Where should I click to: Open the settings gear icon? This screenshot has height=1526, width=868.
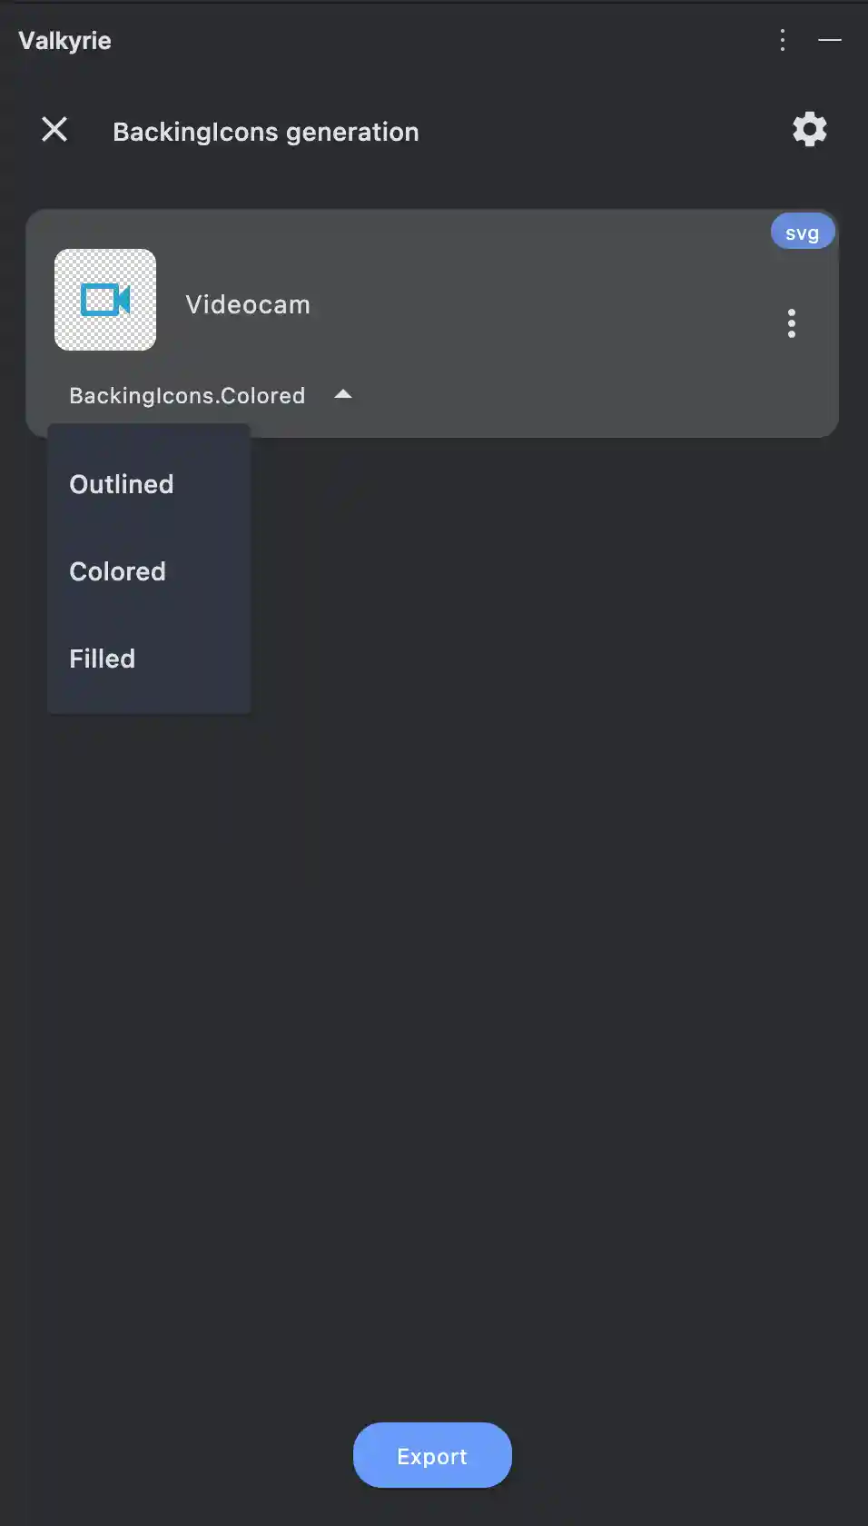(x=809, y=130)
